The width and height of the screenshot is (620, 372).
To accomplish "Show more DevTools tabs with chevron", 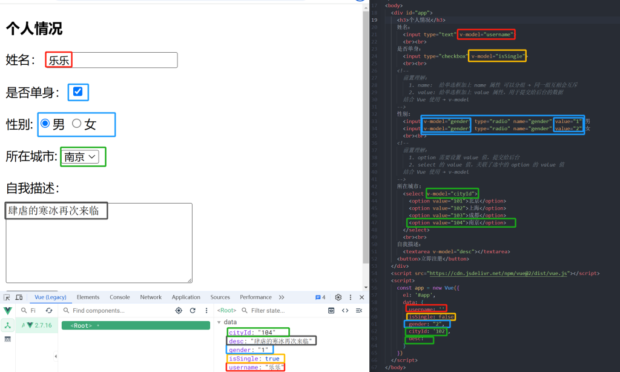I will tap(282, 297).
